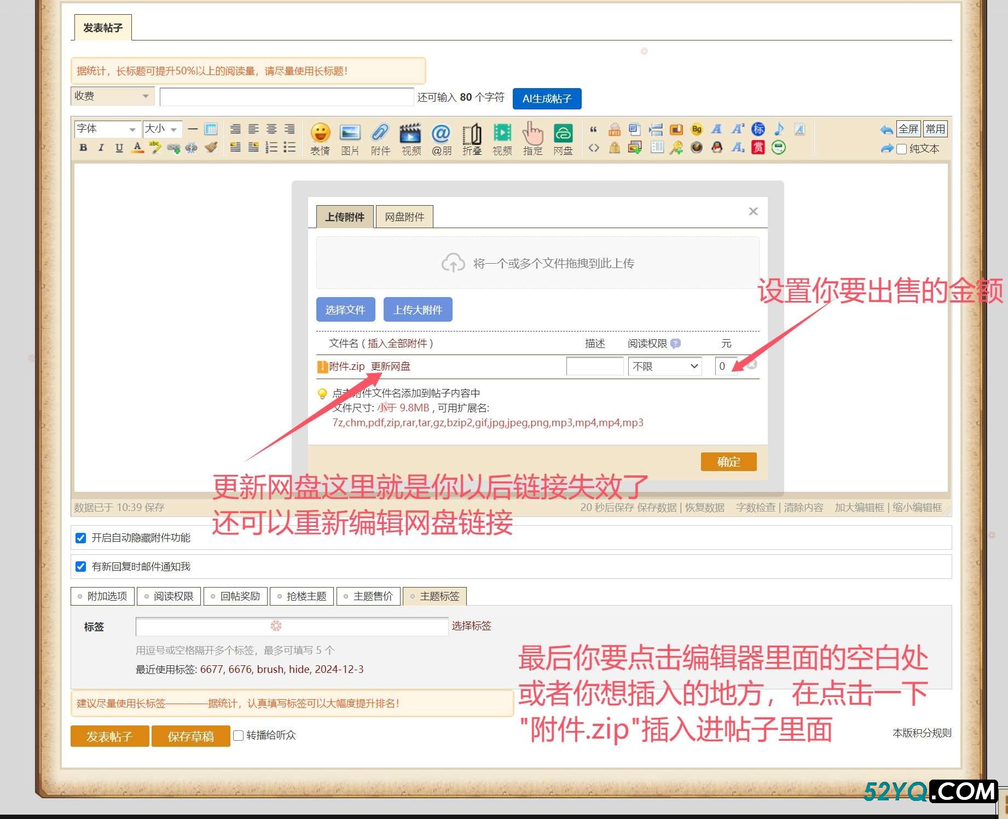This screenshot has width=1008, height=819.
Task: Insert video with the 视频 clapperboard icon
Action: (410, 133)
